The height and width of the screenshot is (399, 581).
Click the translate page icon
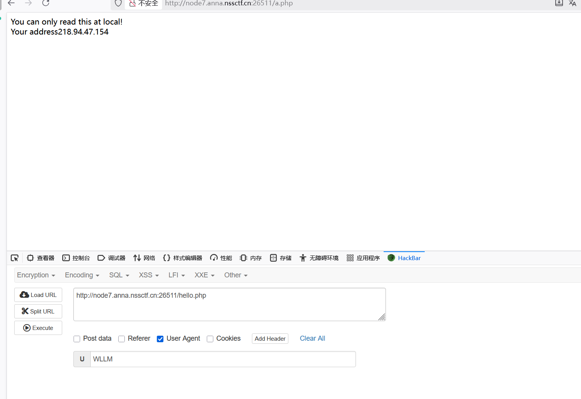pyautogui.click(x=572, y=3)
